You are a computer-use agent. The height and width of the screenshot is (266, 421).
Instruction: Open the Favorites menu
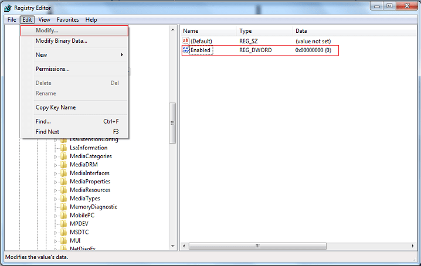coord(67,19)
